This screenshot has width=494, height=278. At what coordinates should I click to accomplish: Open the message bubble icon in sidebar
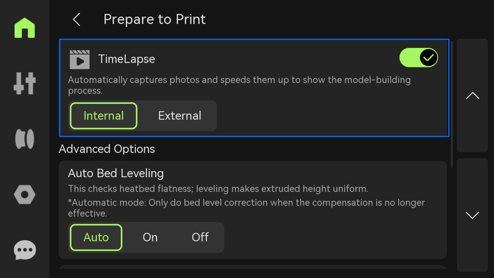pyautogui.click(x=25, y=250)
